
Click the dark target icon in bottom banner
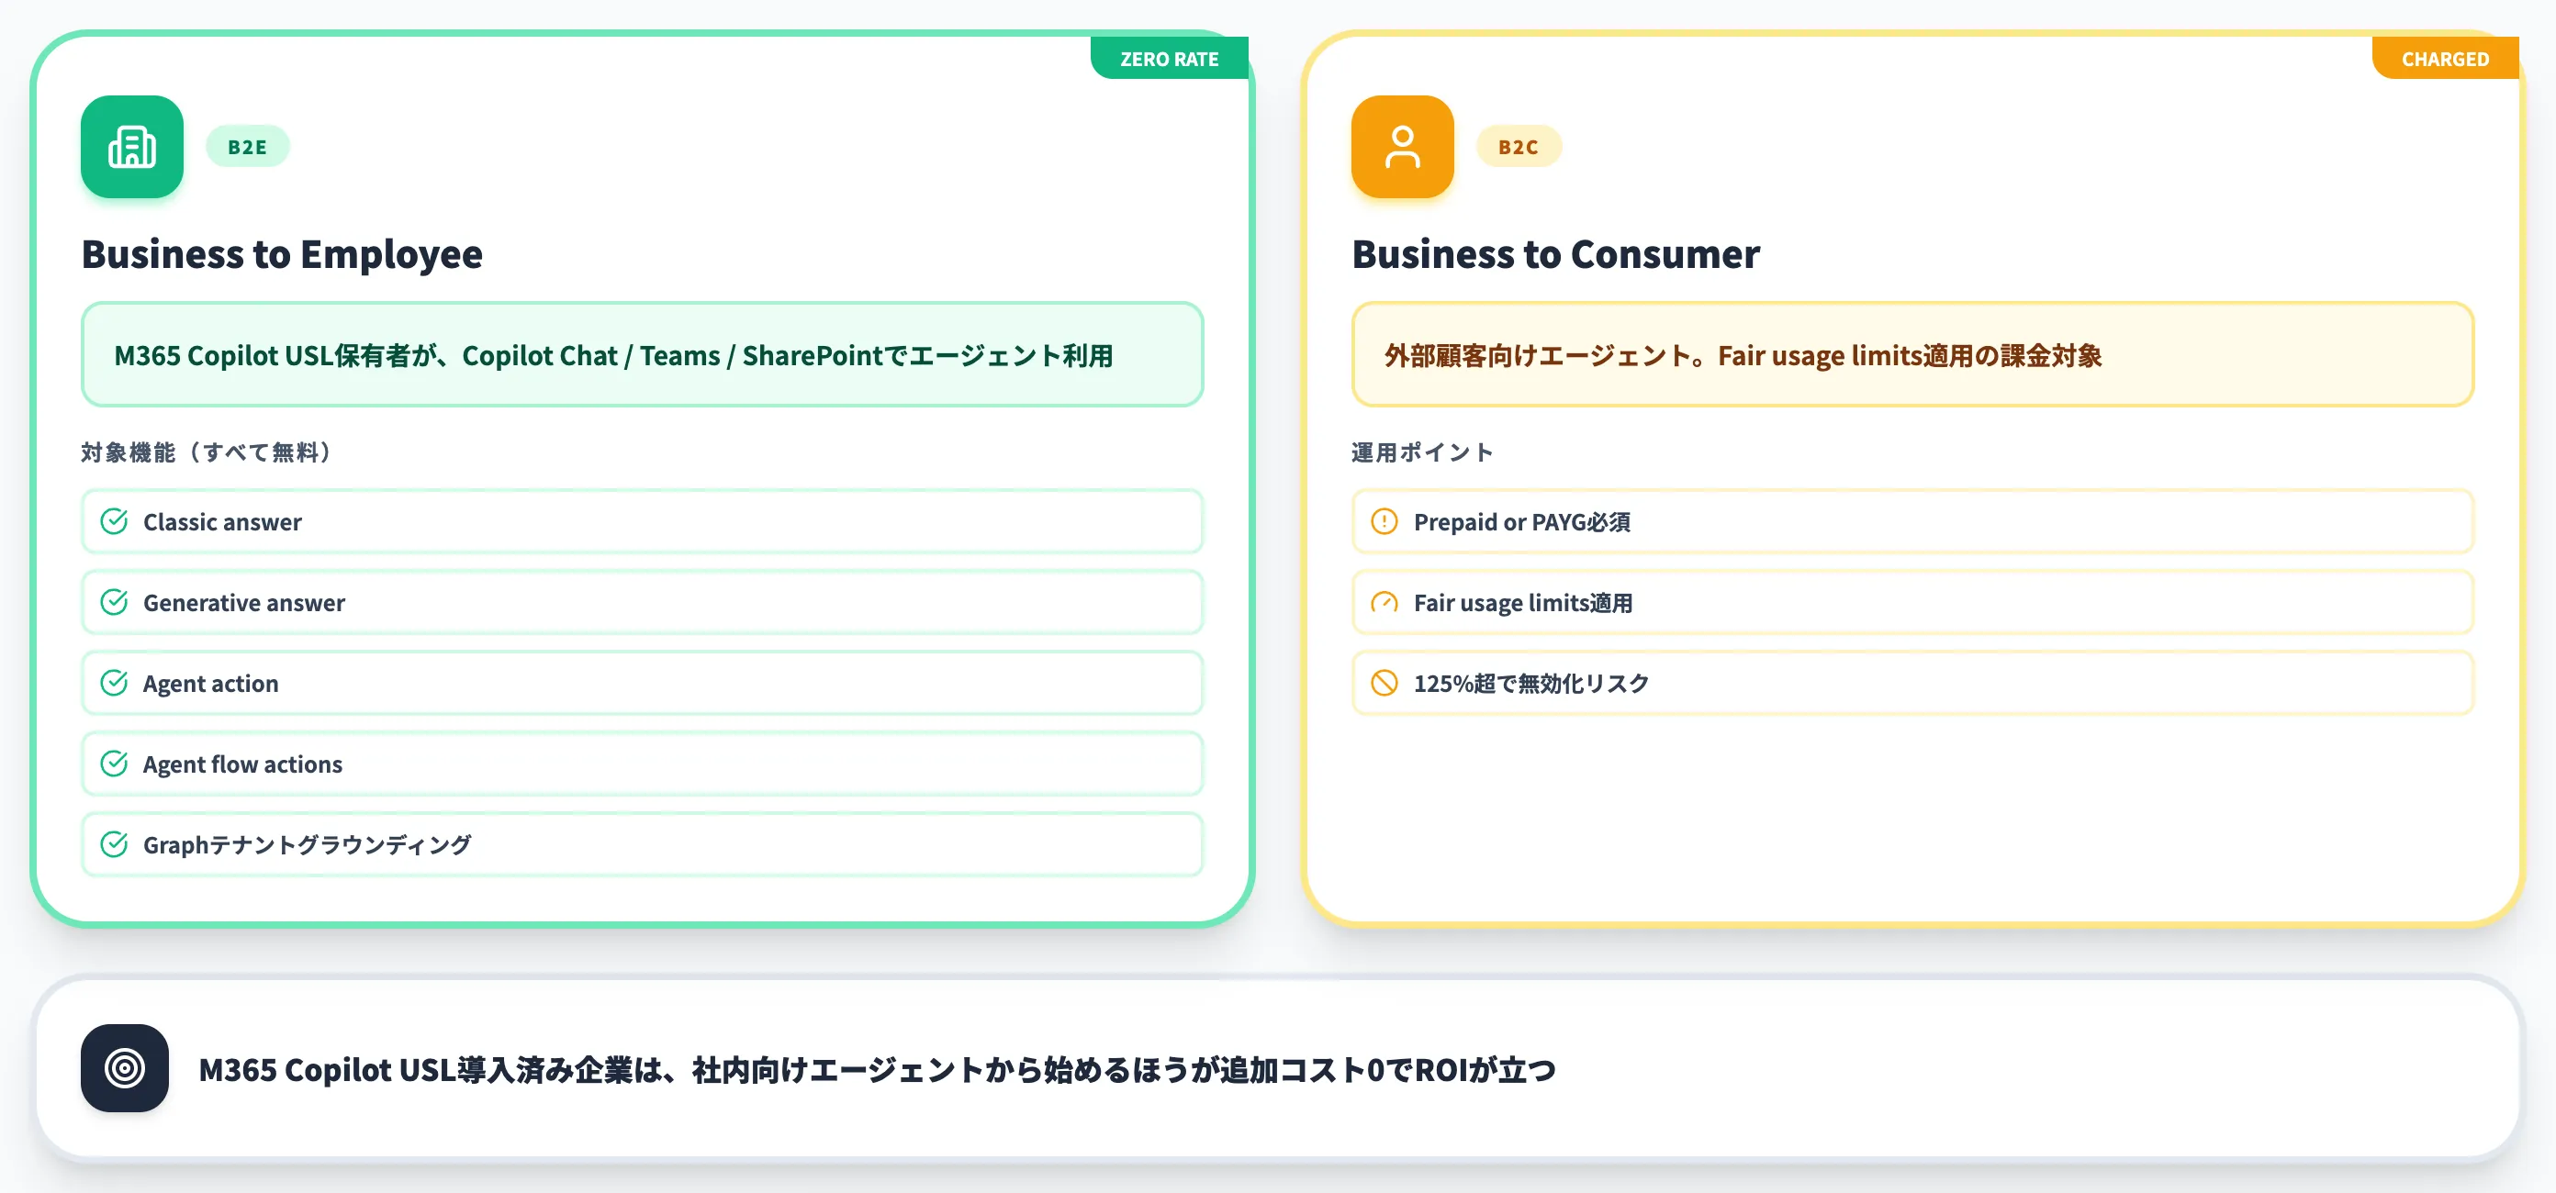click(125, 1068)
